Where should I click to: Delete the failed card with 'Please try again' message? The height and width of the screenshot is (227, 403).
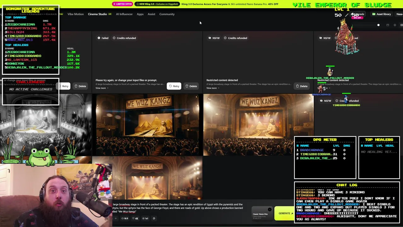191,86
